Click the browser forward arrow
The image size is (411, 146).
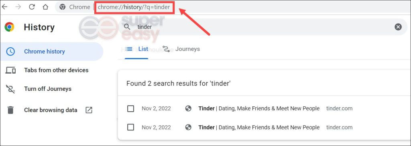click(18, 7)
